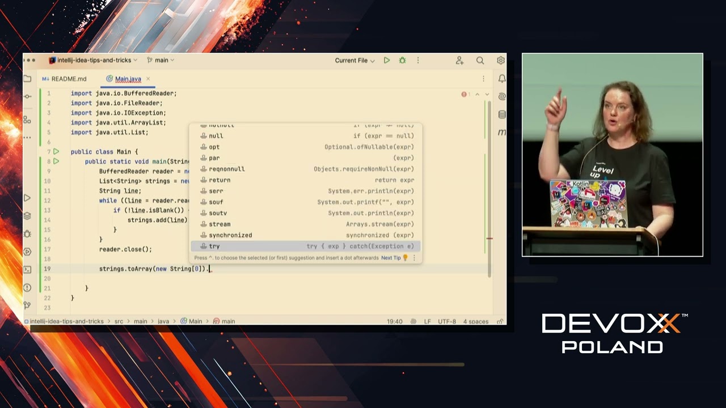The width and height of the screenshot is (726, 408).
Task: Open the Project tool window folder icon
Action: click(27, 79)
